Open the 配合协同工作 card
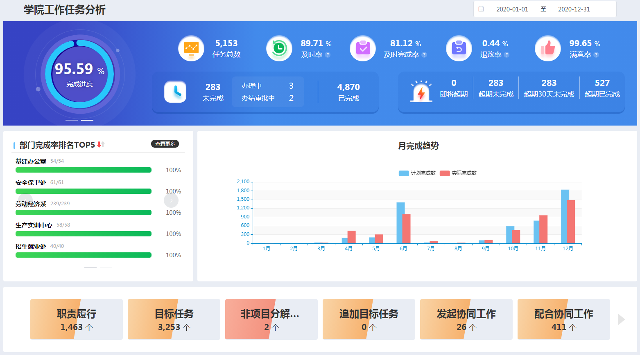640x355 pixels. click(563, 319)
